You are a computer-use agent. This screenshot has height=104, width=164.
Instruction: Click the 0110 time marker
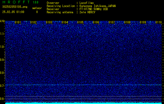point(159,22)
